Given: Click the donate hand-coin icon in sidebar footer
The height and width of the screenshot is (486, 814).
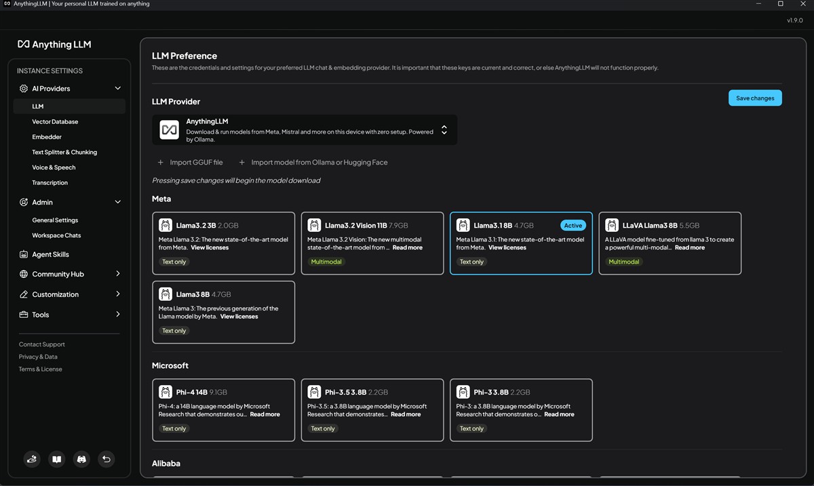Looking at the screenshot, I should [x=32, y=459].
